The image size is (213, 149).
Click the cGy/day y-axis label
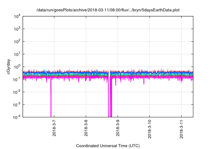8,67
